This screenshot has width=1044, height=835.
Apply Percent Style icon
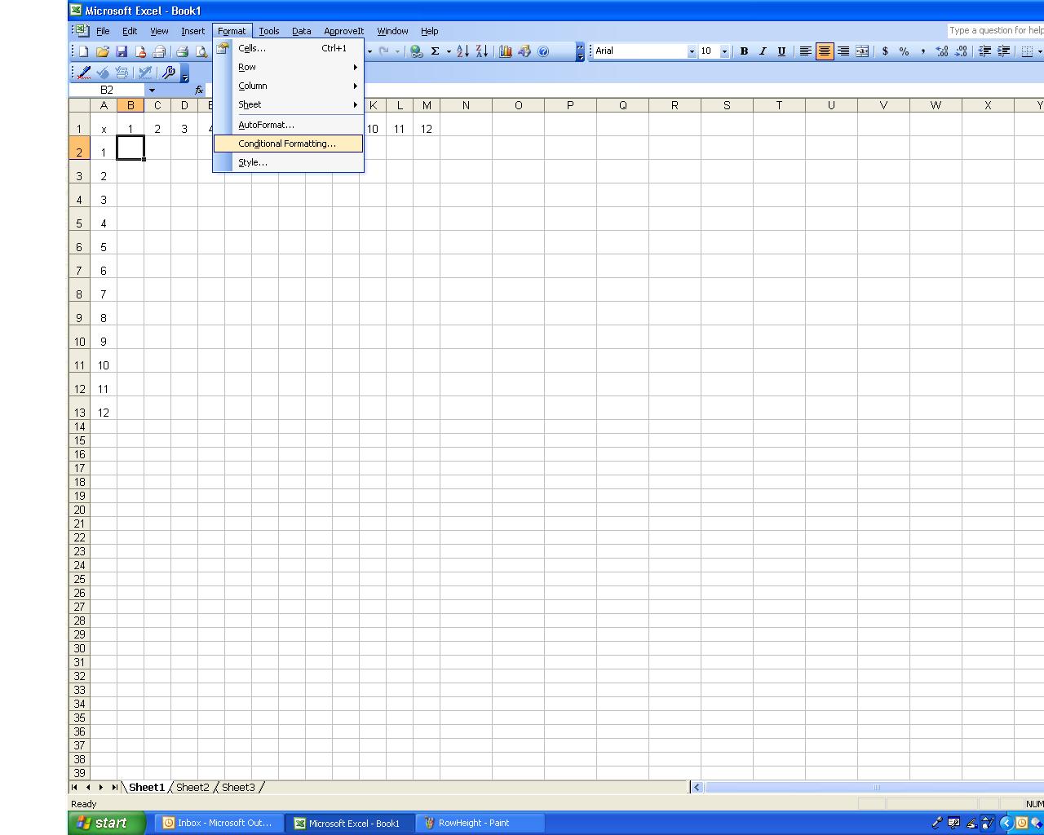click(904, 51)
